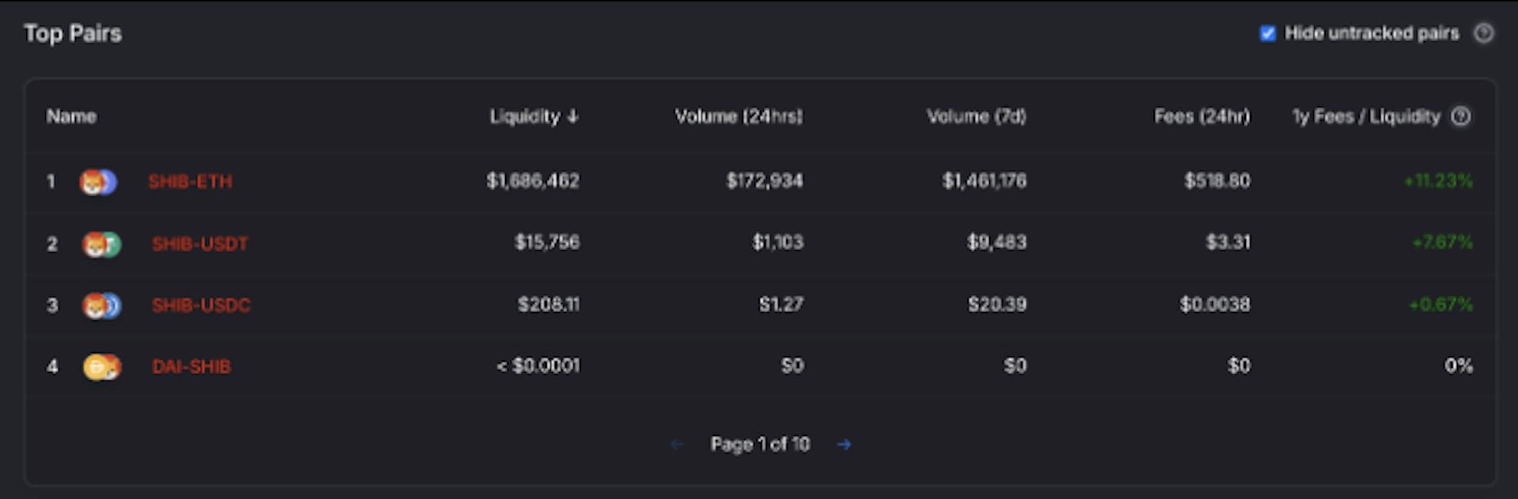The image size is (1518, 499).
Task: Sort by Volume (24hrs) column header
Action: point(738,116)
